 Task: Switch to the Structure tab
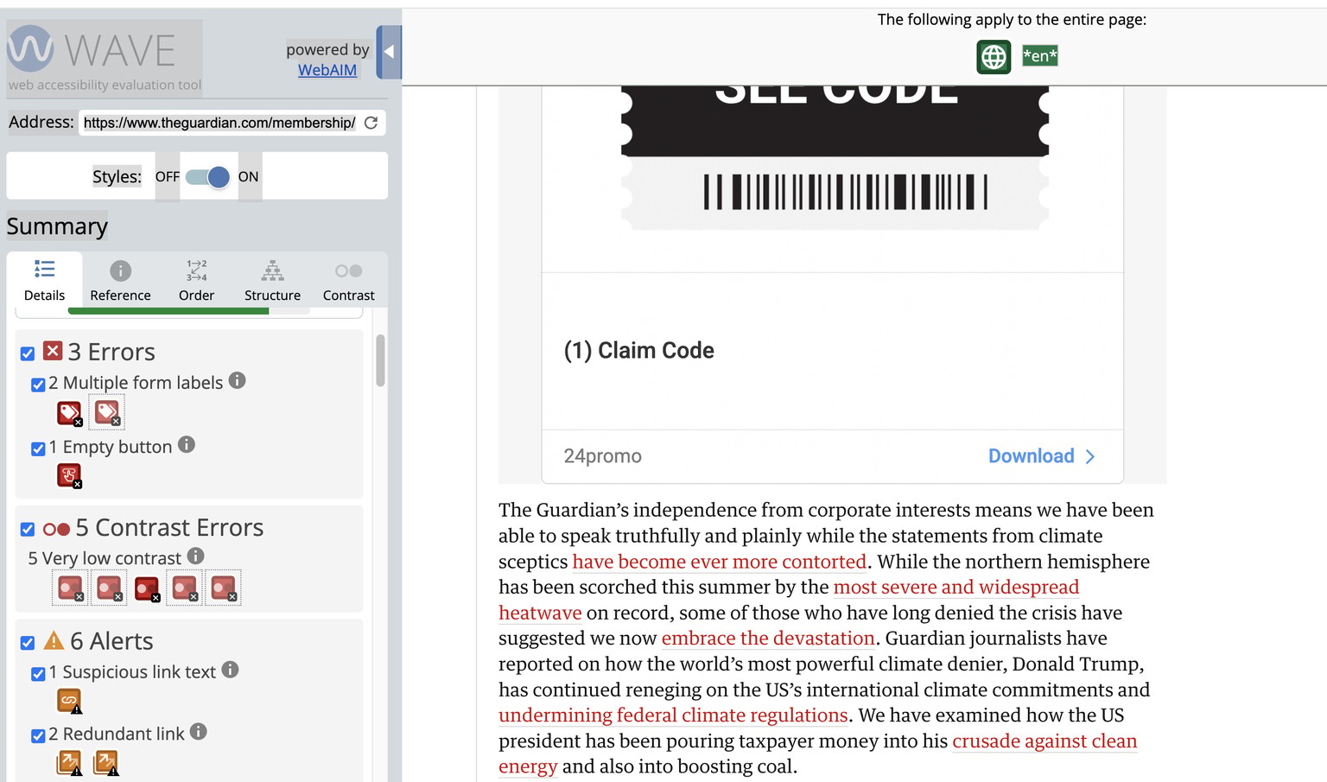272,280
